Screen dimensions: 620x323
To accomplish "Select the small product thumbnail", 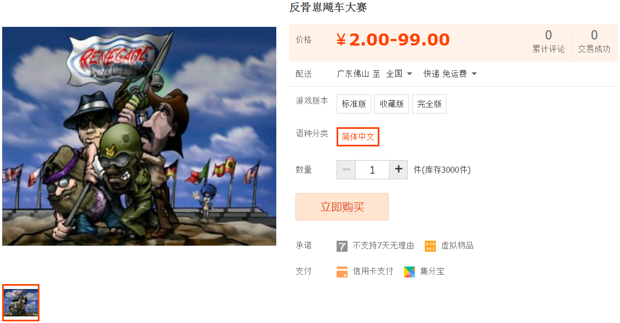I will 21,303.
